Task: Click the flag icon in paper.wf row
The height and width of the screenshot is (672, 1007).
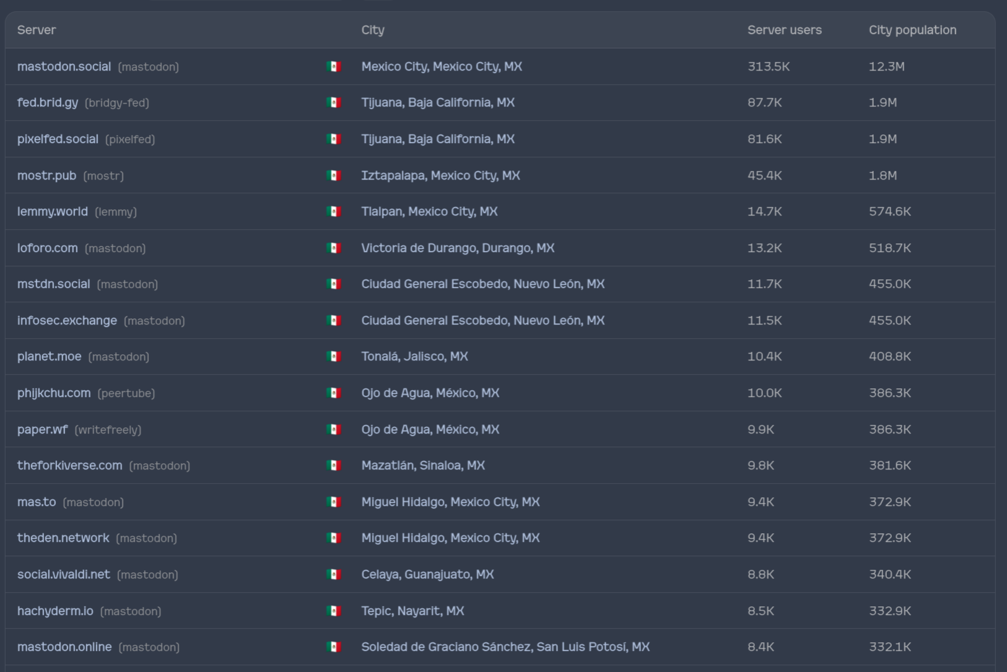Action: tap(334, 429)
